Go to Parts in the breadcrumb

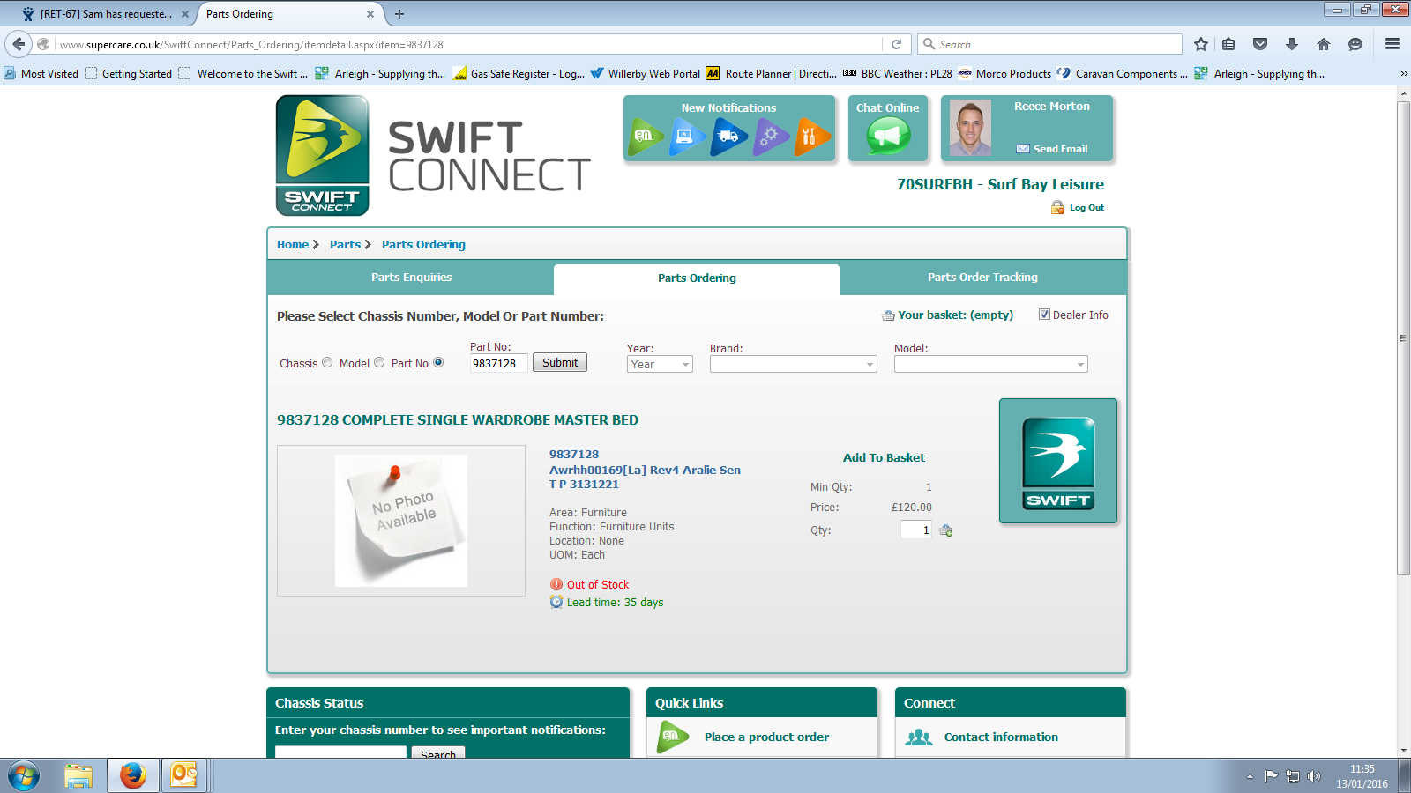[x=345, y=245]
